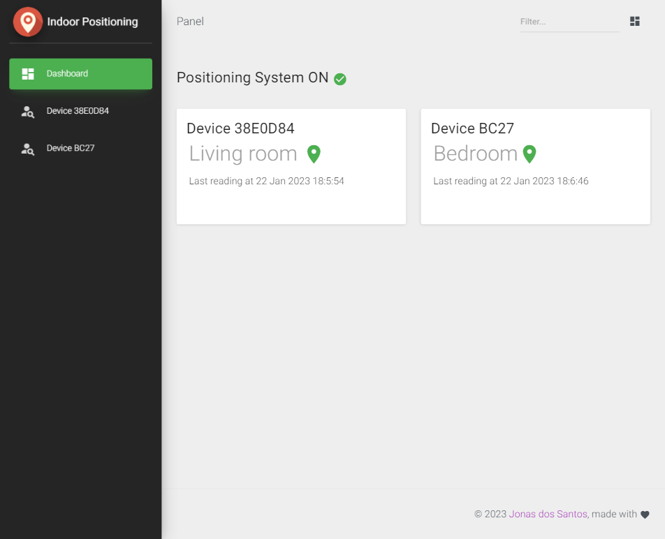
Task: Click the Indoor Positioning brand title
Action: (92, 22)
